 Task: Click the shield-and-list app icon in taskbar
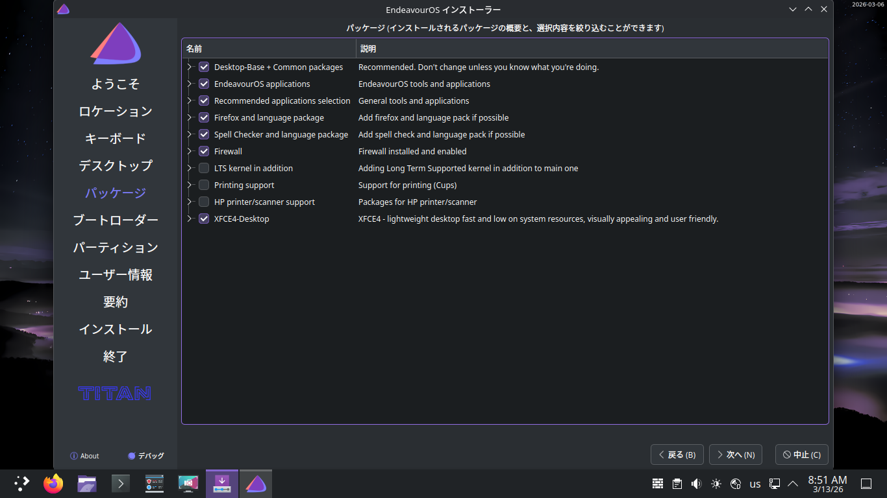click(x=155, y=484)
